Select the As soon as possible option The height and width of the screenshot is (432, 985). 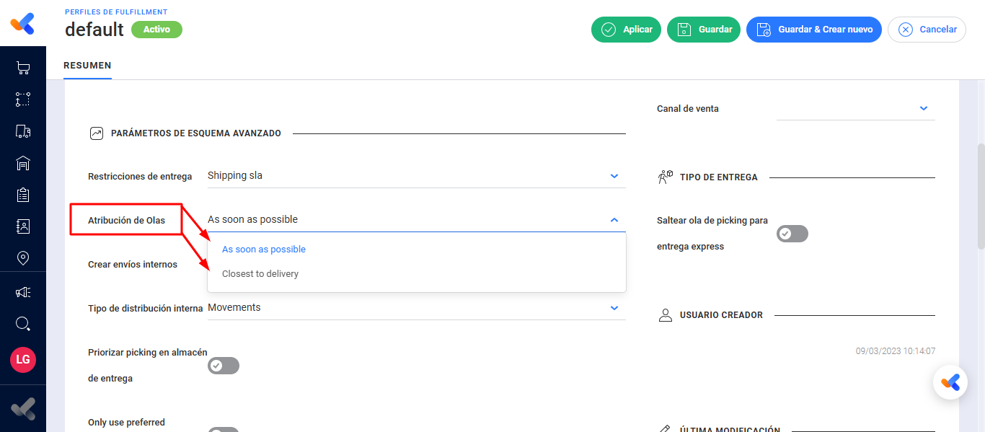264,250
